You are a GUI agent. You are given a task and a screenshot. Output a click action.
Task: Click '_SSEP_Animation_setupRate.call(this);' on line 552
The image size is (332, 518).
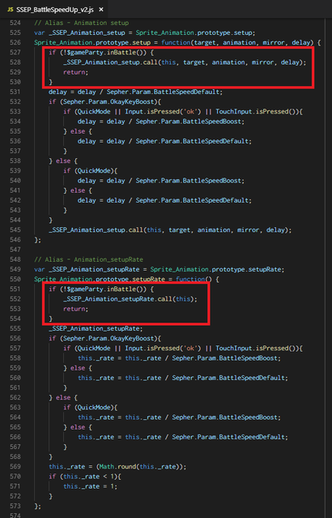pyautogui.click(x=130, y=299)
